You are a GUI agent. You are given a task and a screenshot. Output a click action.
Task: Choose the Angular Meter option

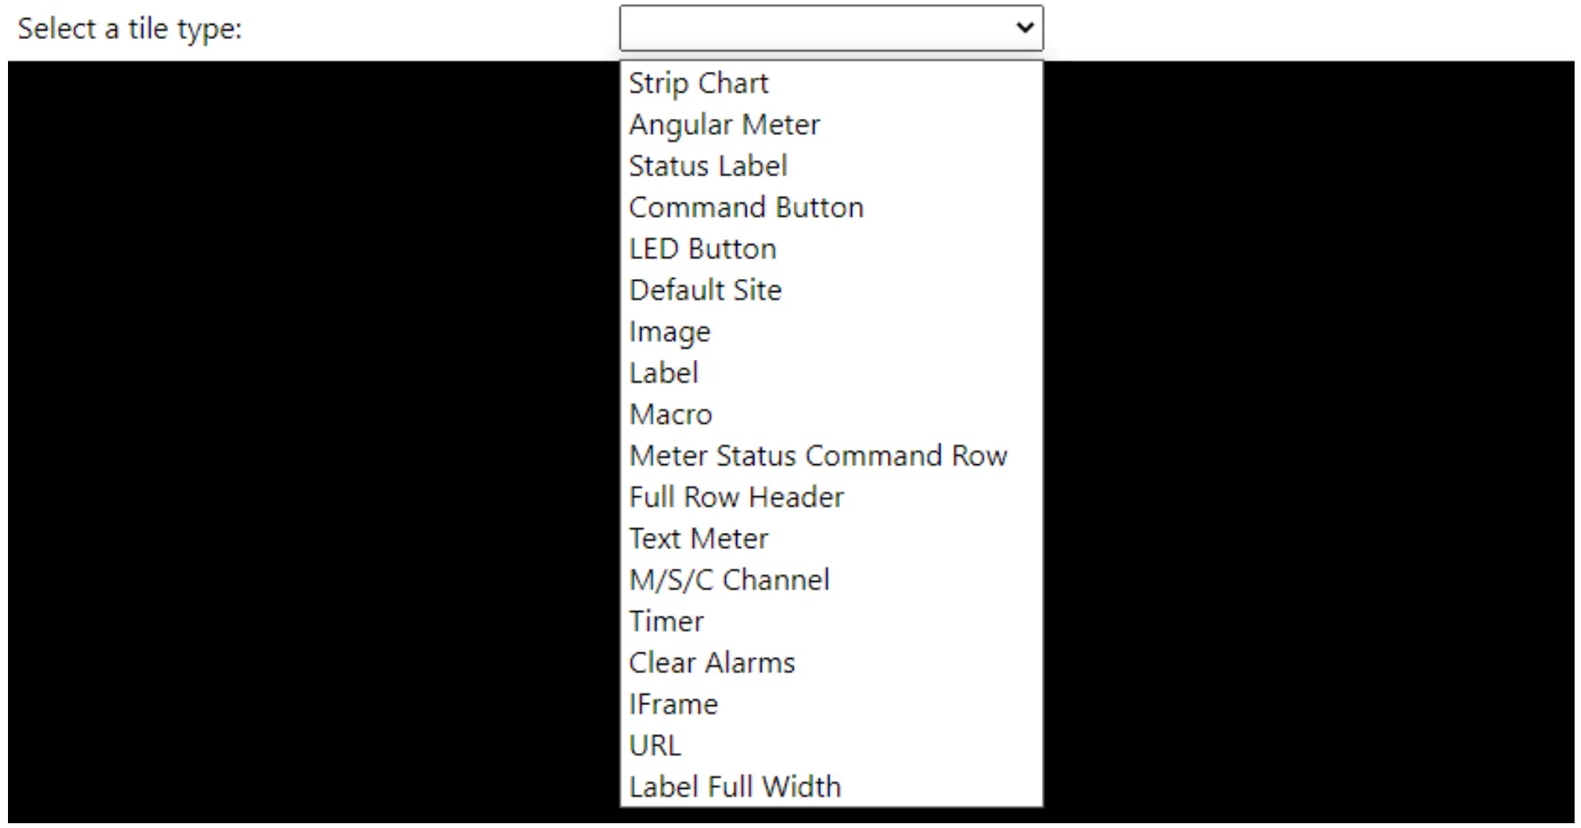click(x=724, y=125)
